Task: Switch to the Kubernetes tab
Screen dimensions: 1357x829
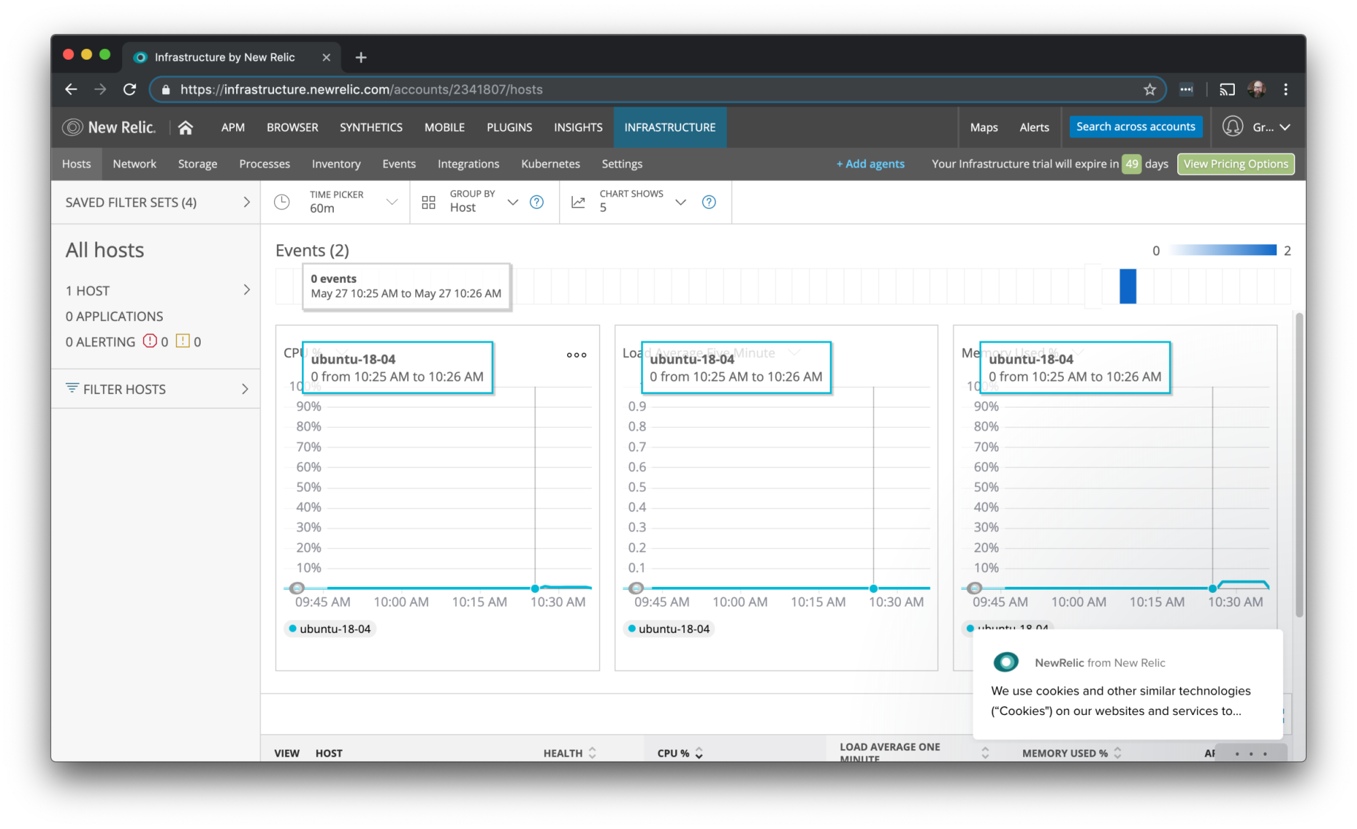Action: (550, 163)
